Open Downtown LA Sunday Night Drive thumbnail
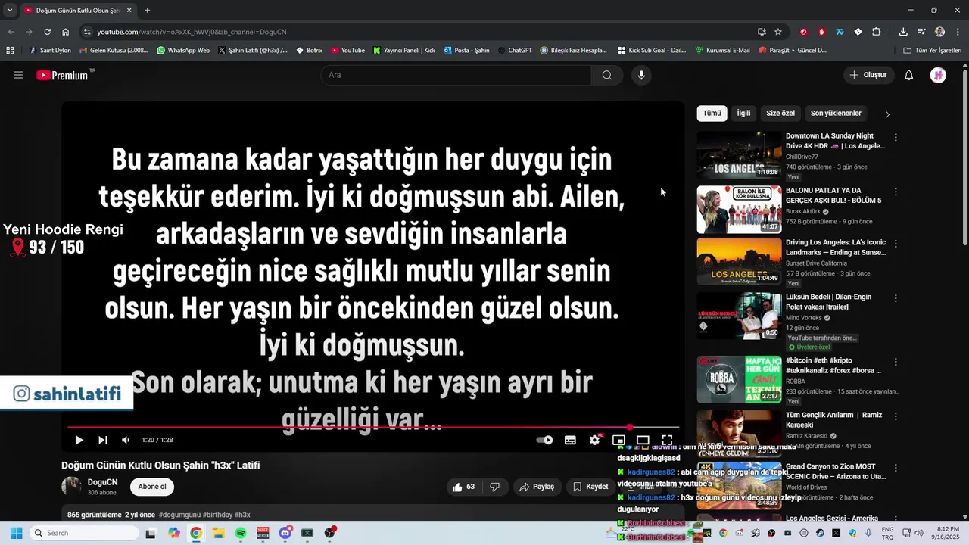The height and width of the screenshot is (545, 969). tap(739, 155)
